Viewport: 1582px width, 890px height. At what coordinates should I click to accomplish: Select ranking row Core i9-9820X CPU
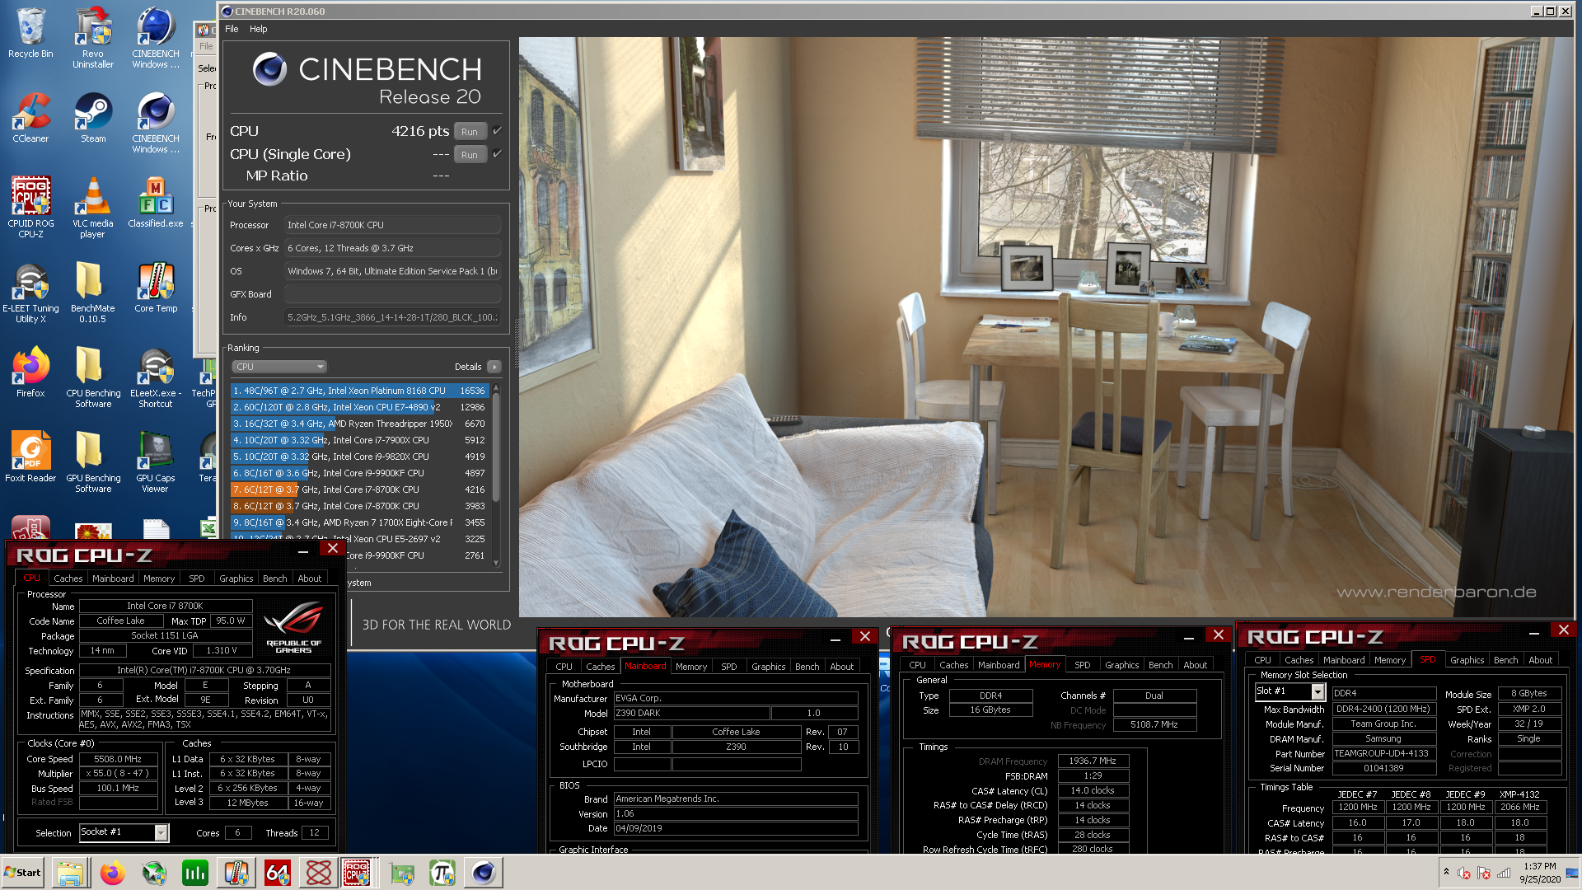coord(359,457)
